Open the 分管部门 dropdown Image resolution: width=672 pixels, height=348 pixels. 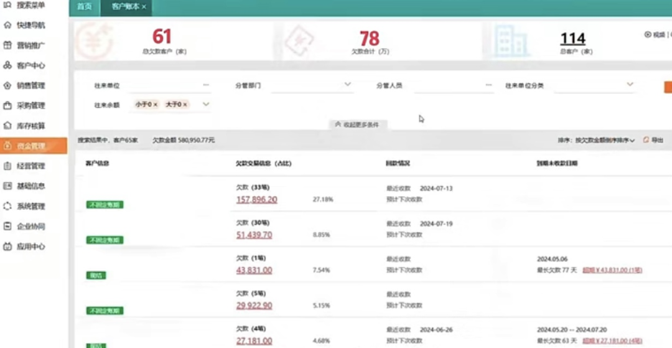(312, 85)
